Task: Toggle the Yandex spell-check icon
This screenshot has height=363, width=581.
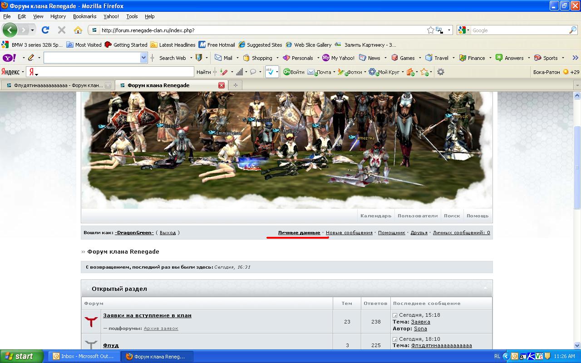Action: click(271, 72)
